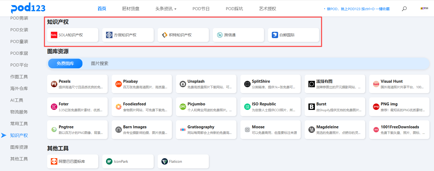Click the pod123 site logo

point(28,8)
